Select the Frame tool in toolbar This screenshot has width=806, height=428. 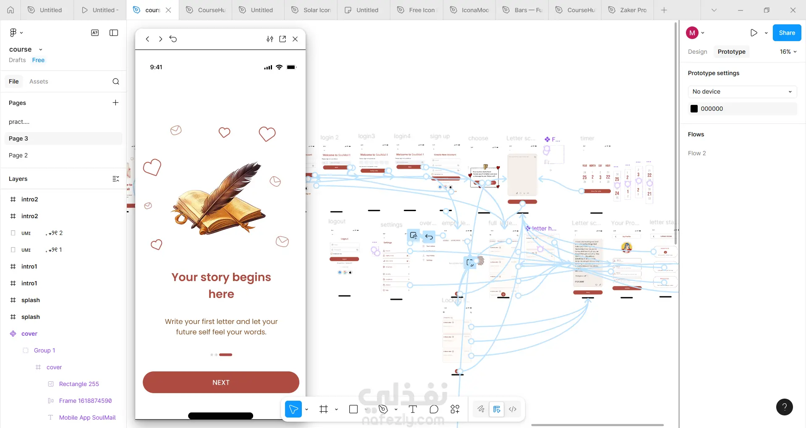point(324,409)
